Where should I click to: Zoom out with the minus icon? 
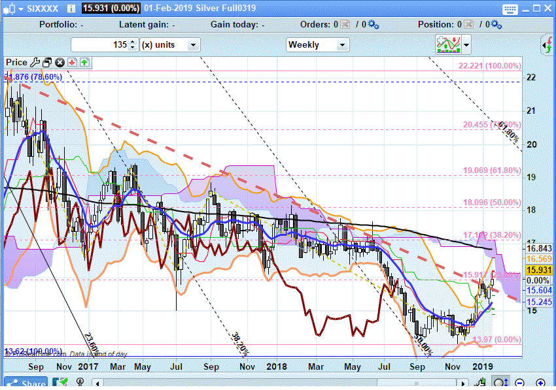click(x=520, y=383)
